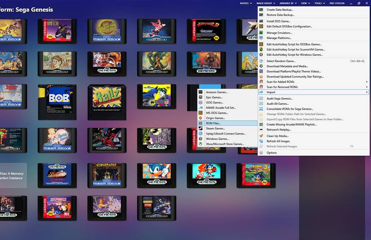Screen dimensions: 371x240
Task: Open the Badges dropdown menu
Action: pyautogui.click(x=246, y=3)
